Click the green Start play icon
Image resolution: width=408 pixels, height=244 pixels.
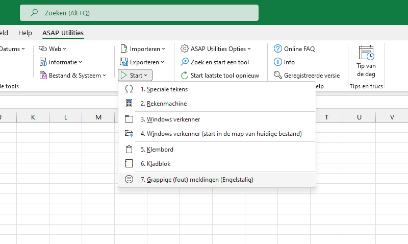click(124, 75)
